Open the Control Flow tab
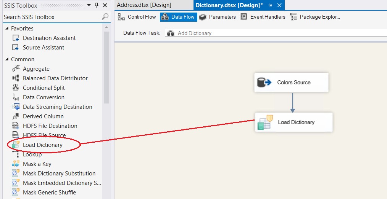 pos(137,17)
